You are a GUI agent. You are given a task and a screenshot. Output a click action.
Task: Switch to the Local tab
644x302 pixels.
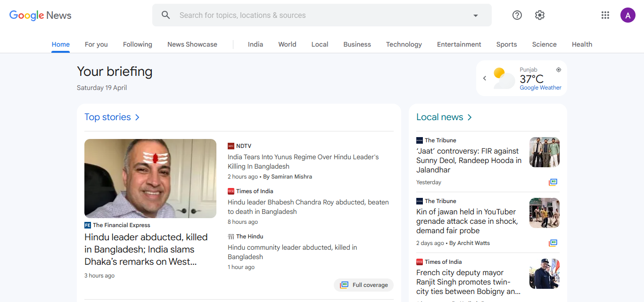click(x=320, y=44)
